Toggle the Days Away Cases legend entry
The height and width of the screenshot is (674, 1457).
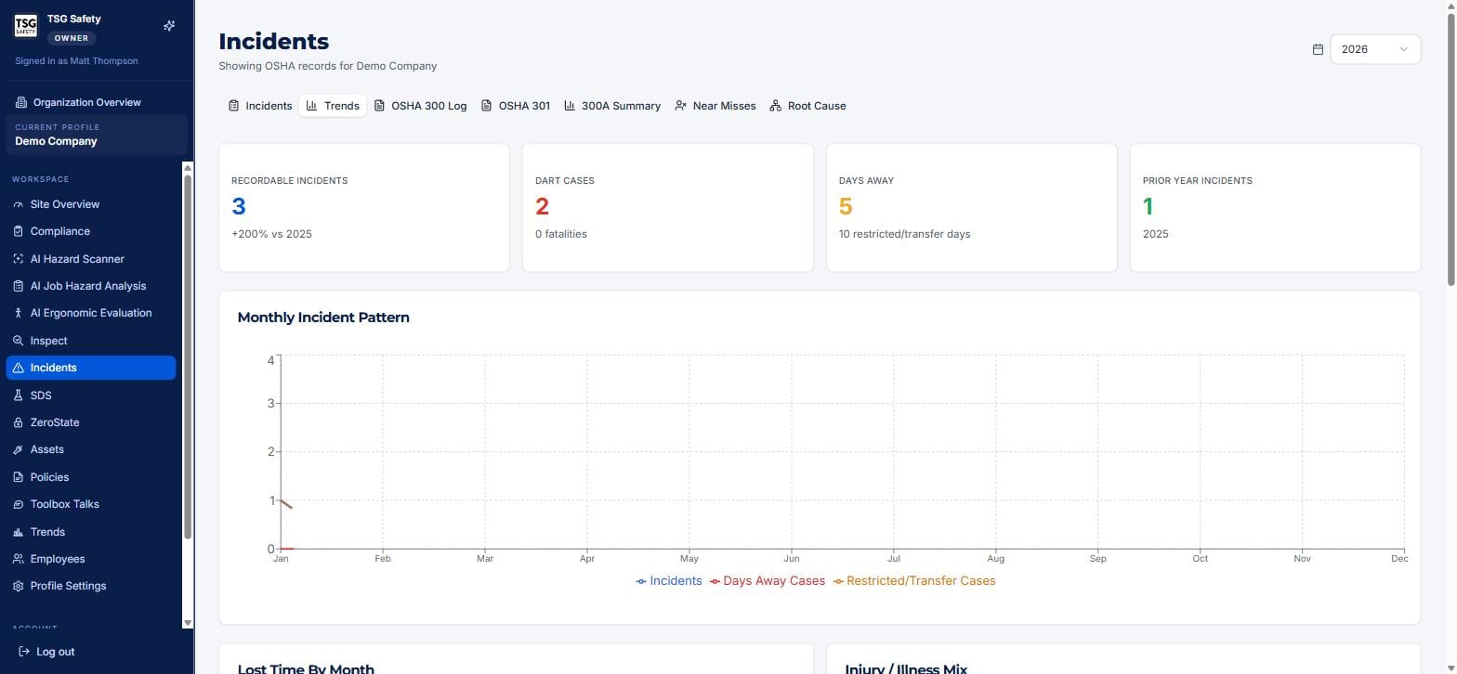tap(768, 581)
